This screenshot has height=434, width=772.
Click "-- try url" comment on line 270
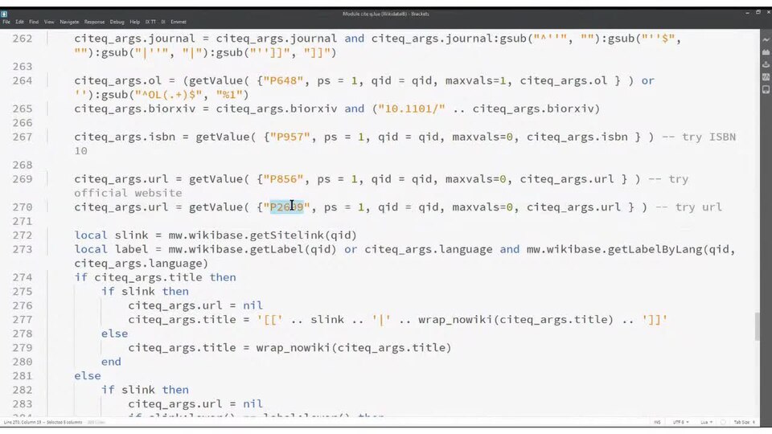(689, 207)
